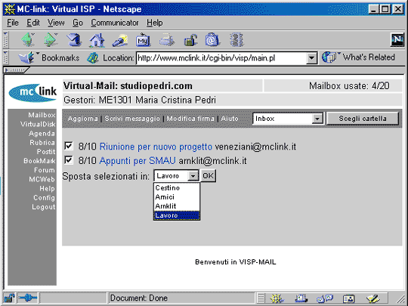
Task: Open Agenda in the sidebar
Action: pyautogui.click(x=42, y=134)
